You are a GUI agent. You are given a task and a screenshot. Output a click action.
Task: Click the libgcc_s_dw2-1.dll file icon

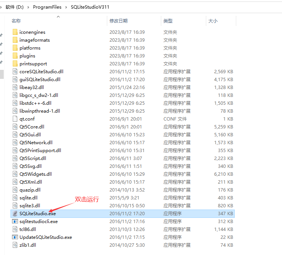click(x=15, y=95)
